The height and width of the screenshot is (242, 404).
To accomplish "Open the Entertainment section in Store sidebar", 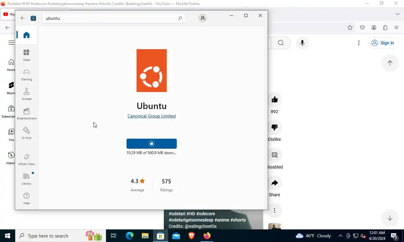I will pos(27,114).
